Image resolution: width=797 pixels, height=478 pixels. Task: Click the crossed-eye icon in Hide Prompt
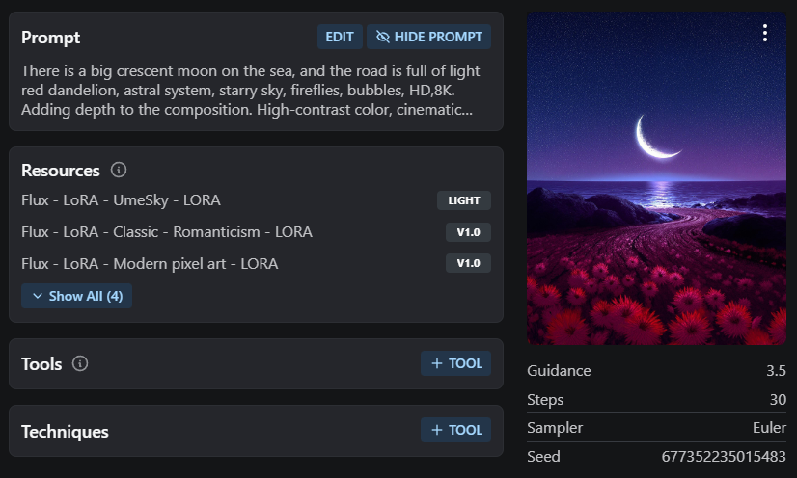click(x=383, y=37)
